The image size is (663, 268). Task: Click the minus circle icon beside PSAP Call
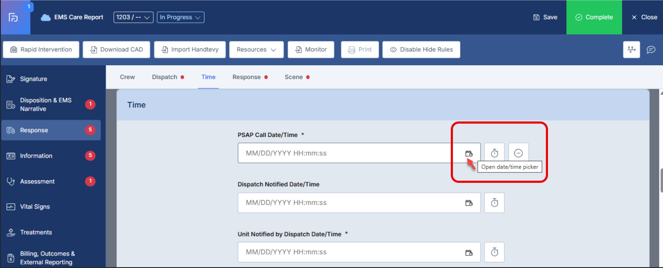pos(518,153)
